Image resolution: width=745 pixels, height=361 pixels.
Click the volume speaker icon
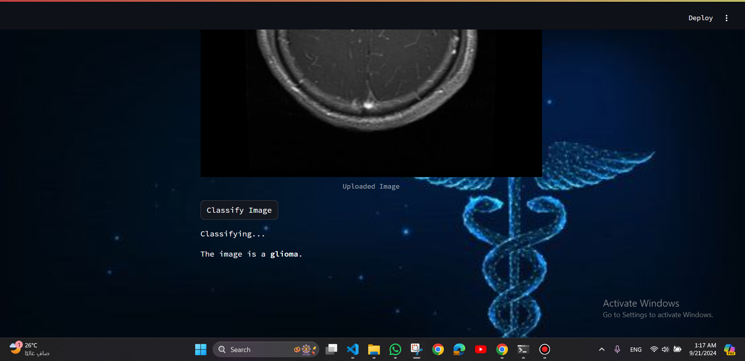[x=665, y=349]
